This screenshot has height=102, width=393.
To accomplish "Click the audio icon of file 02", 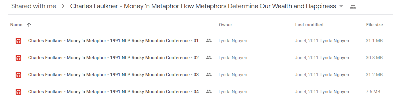I will [18, 58].
